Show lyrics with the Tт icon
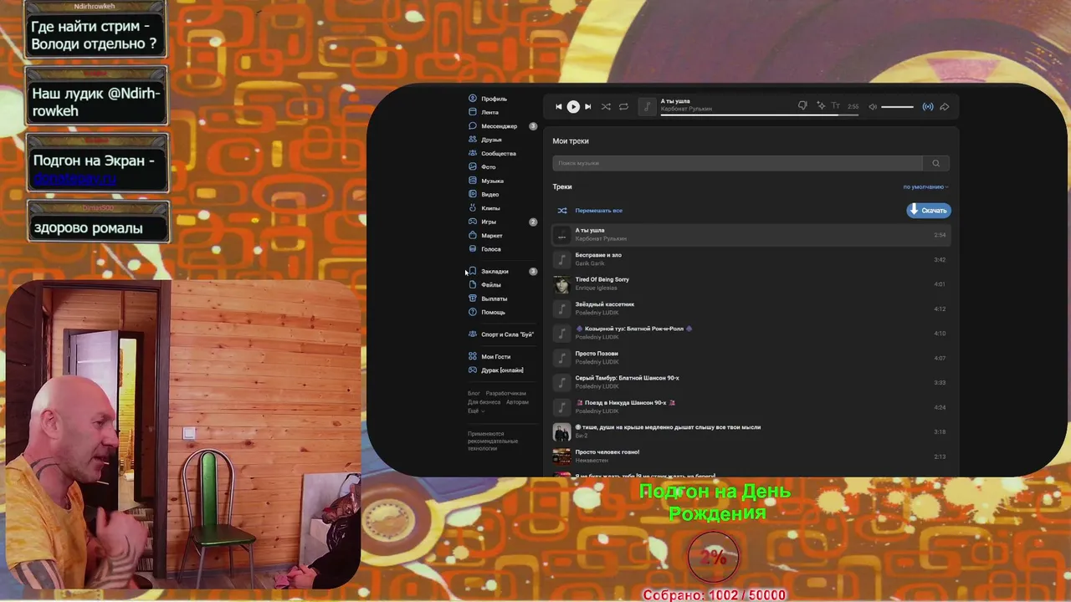 [x=835, y=106]
